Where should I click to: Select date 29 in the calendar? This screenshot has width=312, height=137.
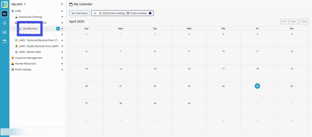(x=155, y=103)
